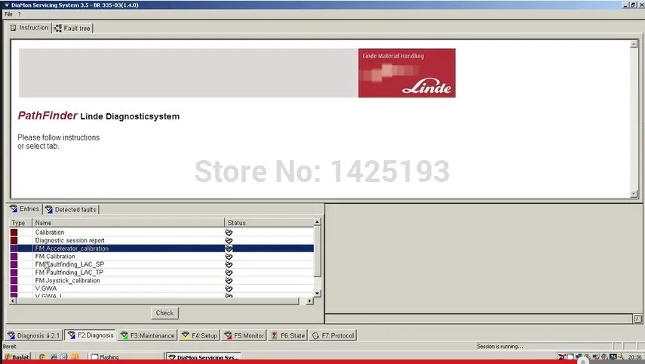The height and width of the screenshot is (364, 645).
Task: Click the Check button
Action: 164,313
